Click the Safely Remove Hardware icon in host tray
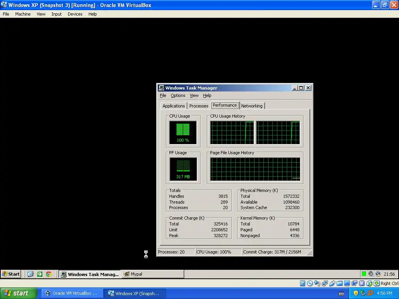Viewport: 399px width, 299px height. point(363,293)
